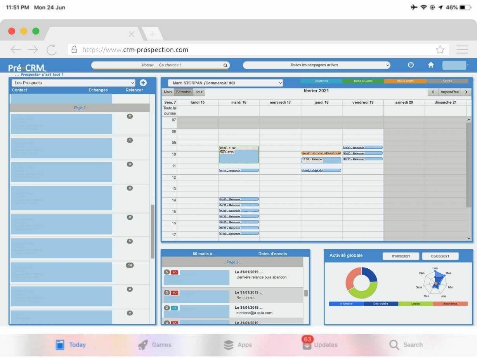Select the Re-contact mail row text
Screen dimensions: 477x358
point(245,298)
